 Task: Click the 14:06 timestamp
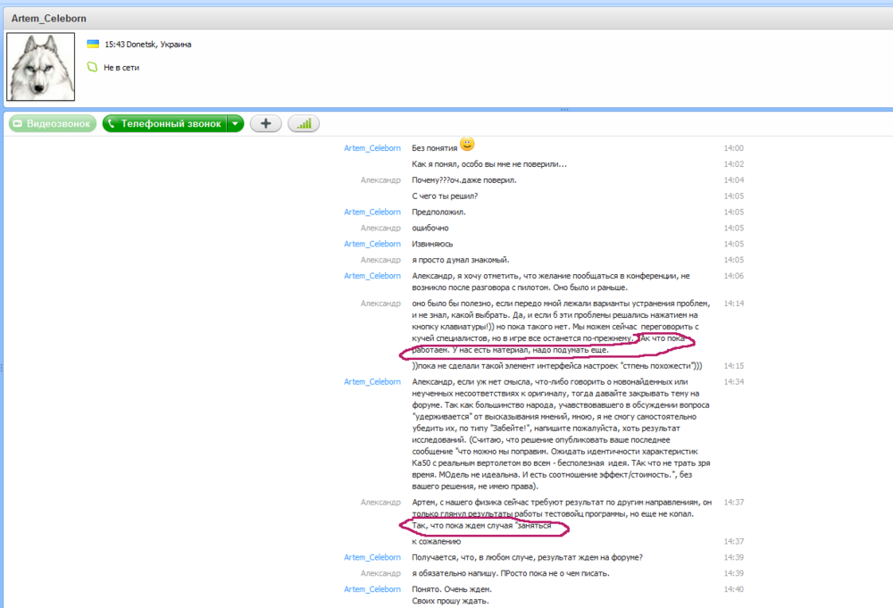pos(733,276)
